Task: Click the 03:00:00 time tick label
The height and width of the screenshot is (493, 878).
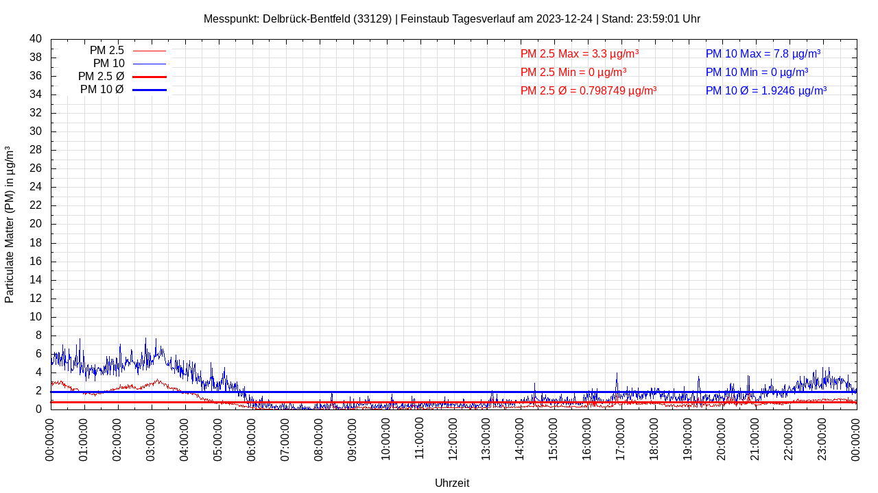Action: (151, 439)
